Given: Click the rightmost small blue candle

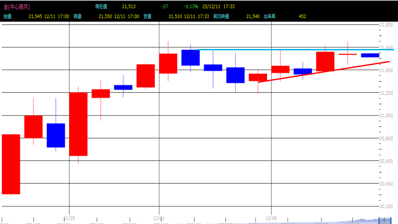Looking at the screenshot, I should pyautogui.click(x=370, y=55).
